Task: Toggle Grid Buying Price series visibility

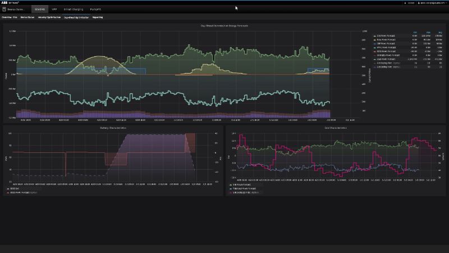Action: pyautogui.click(x=388, y=63)
